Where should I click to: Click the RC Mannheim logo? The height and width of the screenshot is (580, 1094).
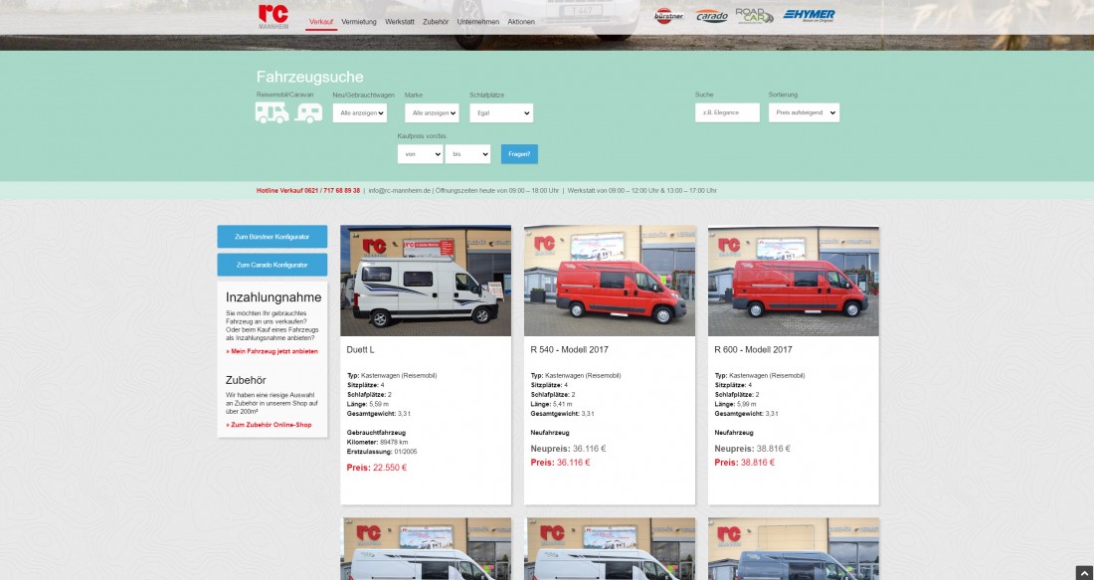(x=273, y=17)
